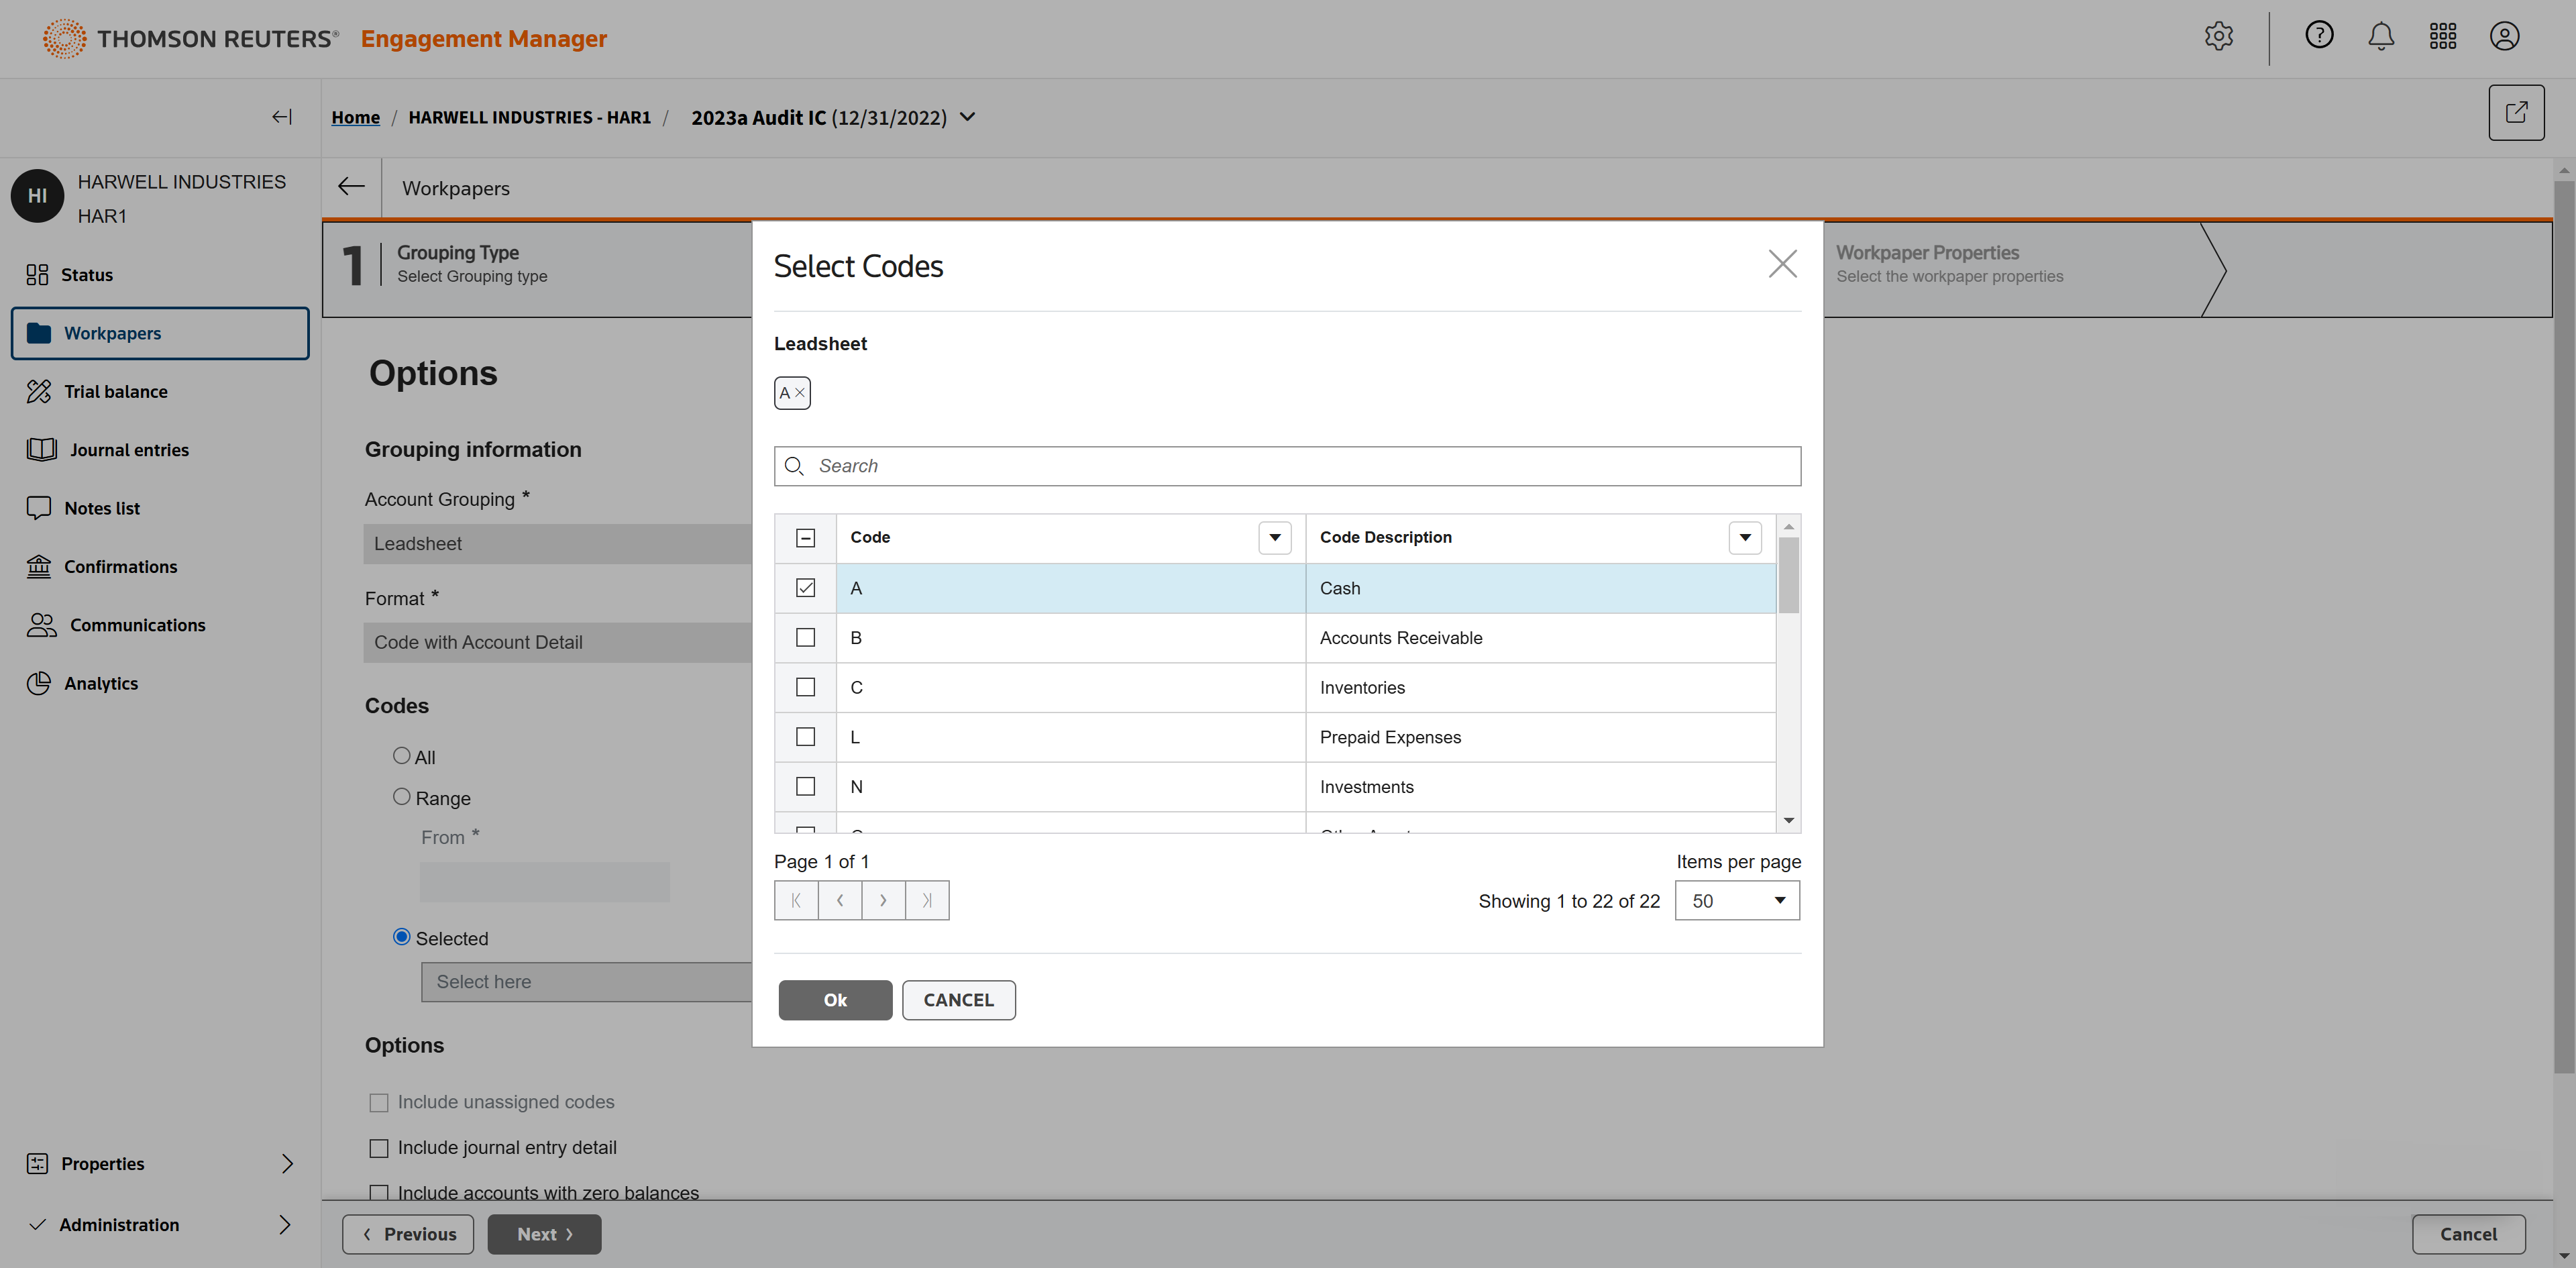Open the notifications bell
This screenshot has height=1268, width=2576.
click(2381, 37)
